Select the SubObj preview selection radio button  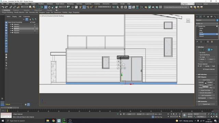[204, 66]
